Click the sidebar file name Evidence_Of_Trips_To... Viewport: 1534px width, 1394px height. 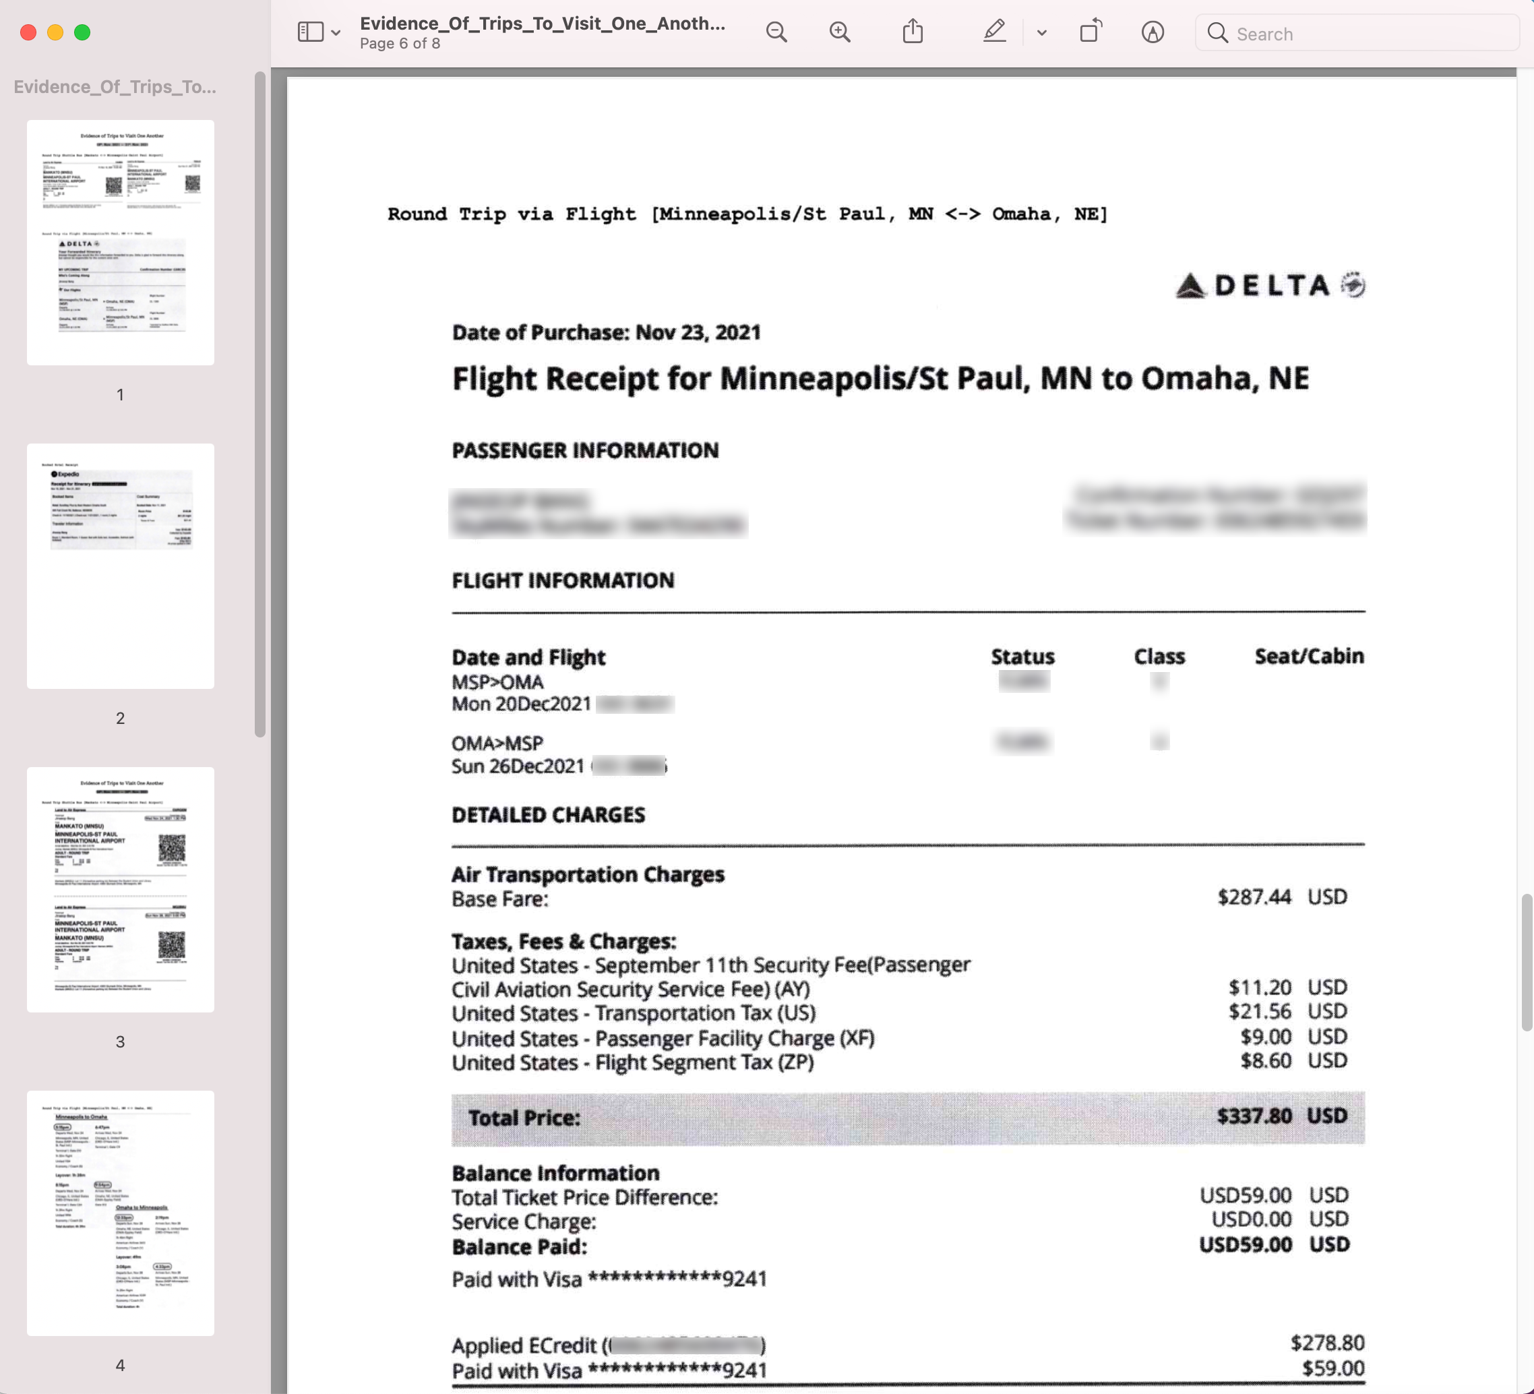pyautogui.click(x=115, y=87)
